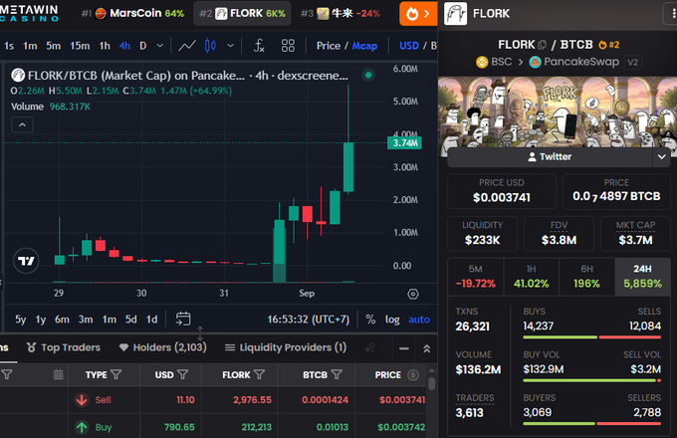
Task: Filter trades by FLORK amount funnel
Action: click(259, 374)
